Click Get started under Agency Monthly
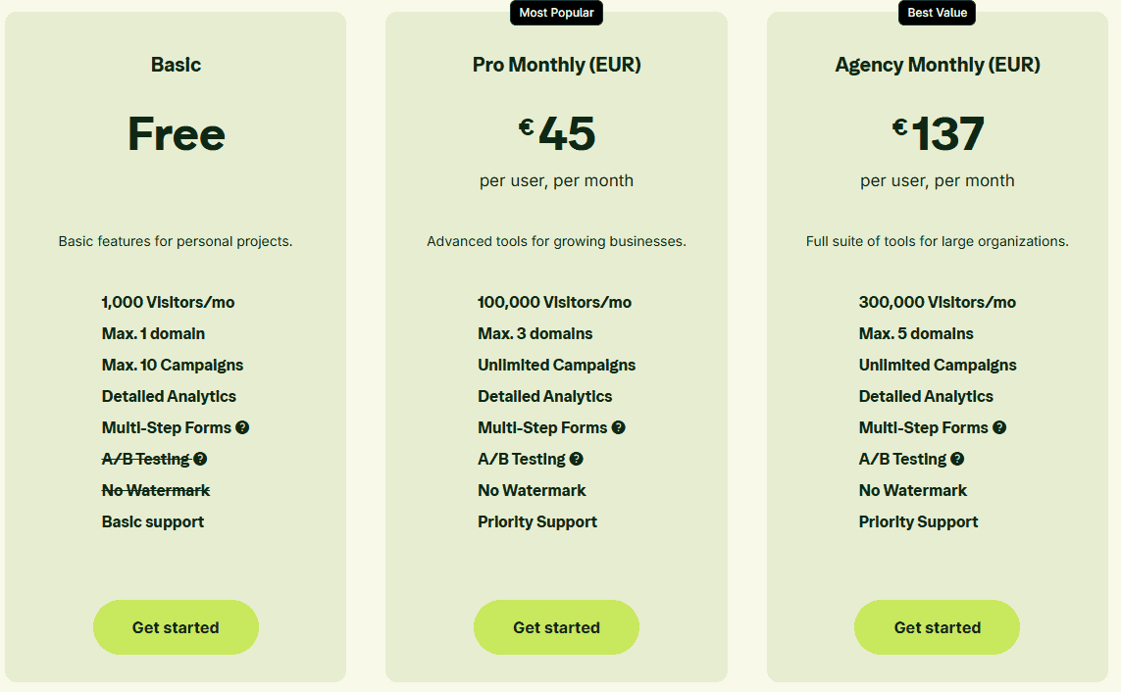Screen dimensions: 1121x692 point(937,627)
